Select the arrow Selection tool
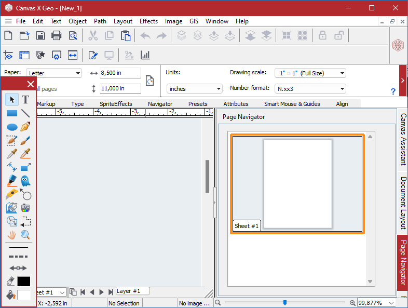 [x=12, y=99]
